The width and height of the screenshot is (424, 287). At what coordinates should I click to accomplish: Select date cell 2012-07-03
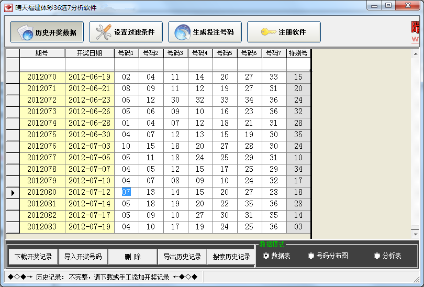[x=90, y=146]
